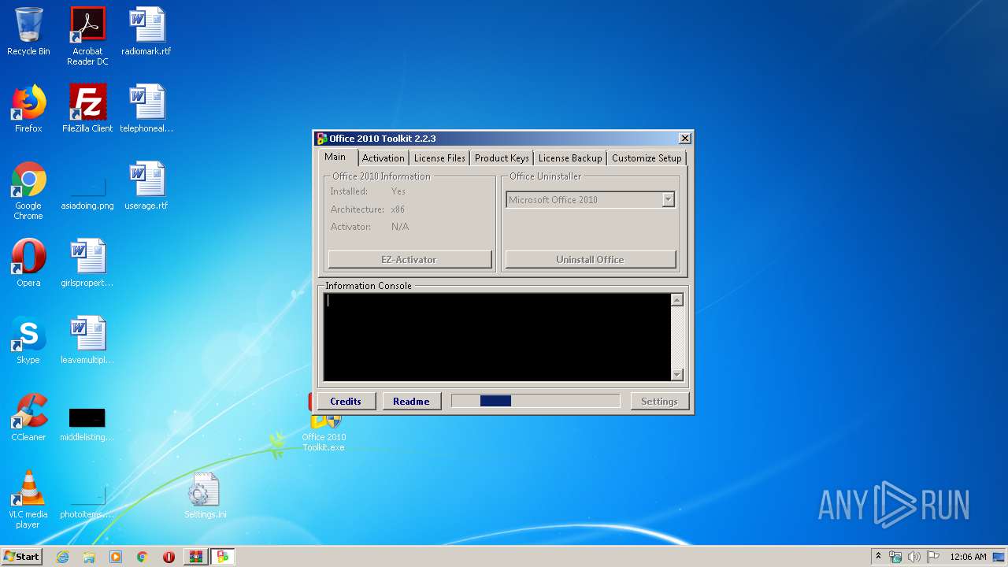Screen dimensions: 1008x567
Task: Click the Settings button
Action: (x=659, y=401)
